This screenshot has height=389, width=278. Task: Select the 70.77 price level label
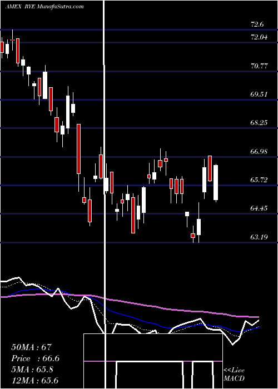[x=259, y=66]
